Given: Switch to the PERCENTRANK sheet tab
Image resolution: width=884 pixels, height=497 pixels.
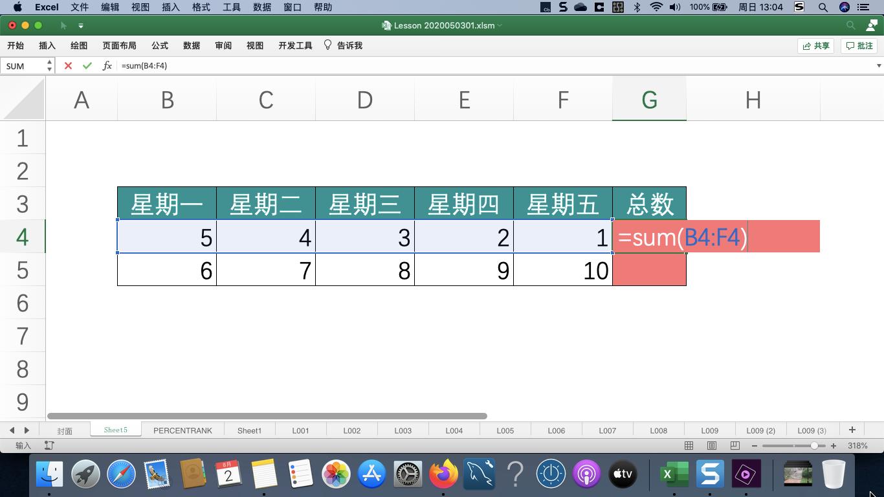Looking at the screenshot, I should pos(183,430).
